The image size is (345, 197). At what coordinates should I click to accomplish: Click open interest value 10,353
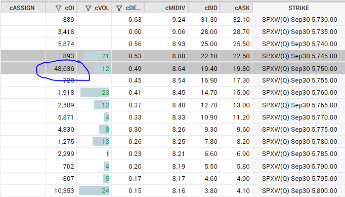click(64, 191)
